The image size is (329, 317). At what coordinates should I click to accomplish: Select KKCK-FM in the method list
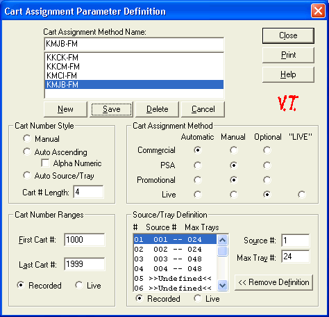click(134, 58)
